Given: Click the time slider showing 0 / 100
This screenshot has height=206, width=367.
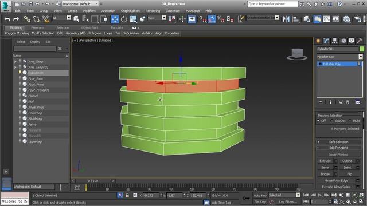Looking at the screenshot, I should pyautogui.click(x=93, y=181).
